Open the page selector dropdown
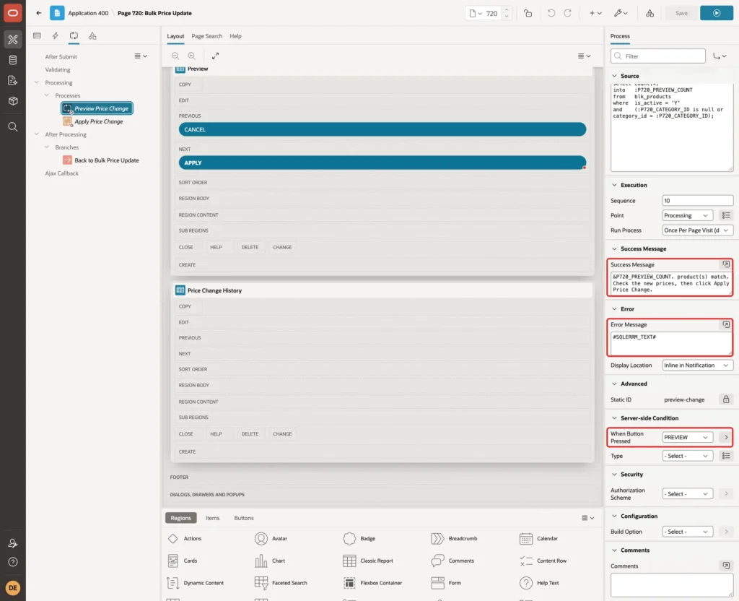 476,13
